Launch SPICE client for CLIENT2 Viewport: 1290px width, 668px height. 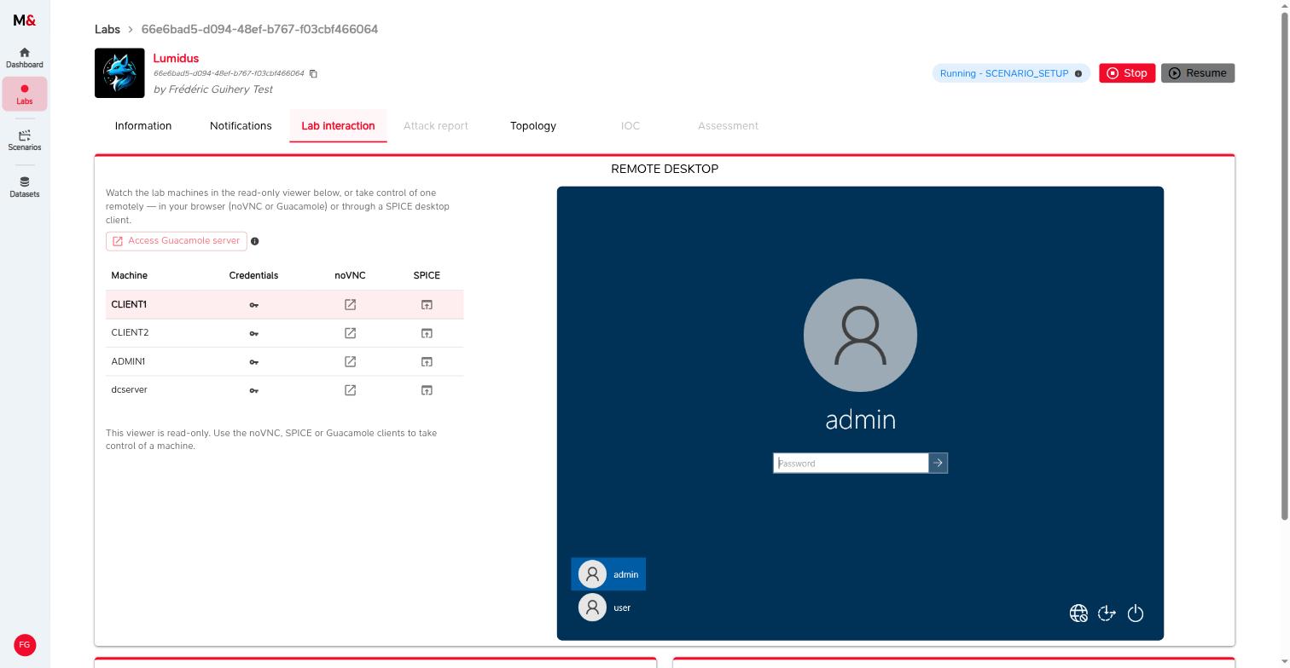click(x=427, y=333)
